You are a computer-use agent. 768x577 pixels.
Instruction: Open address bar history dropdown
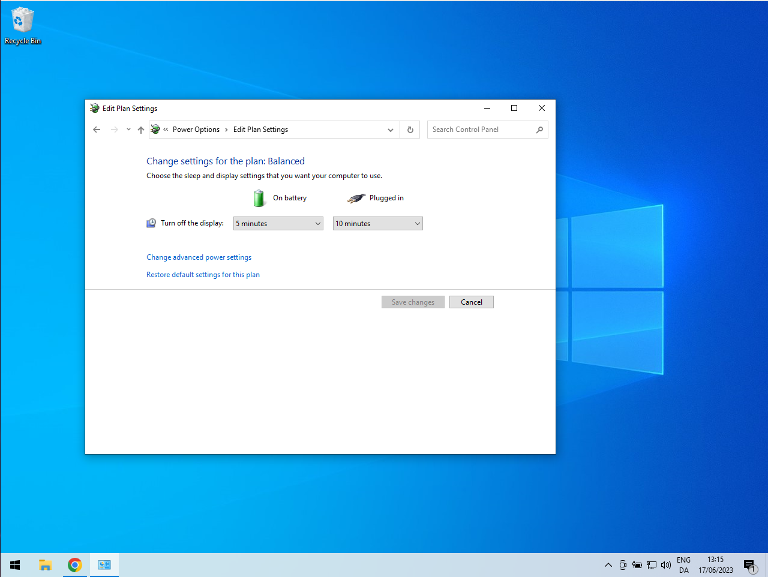(391, 130)
